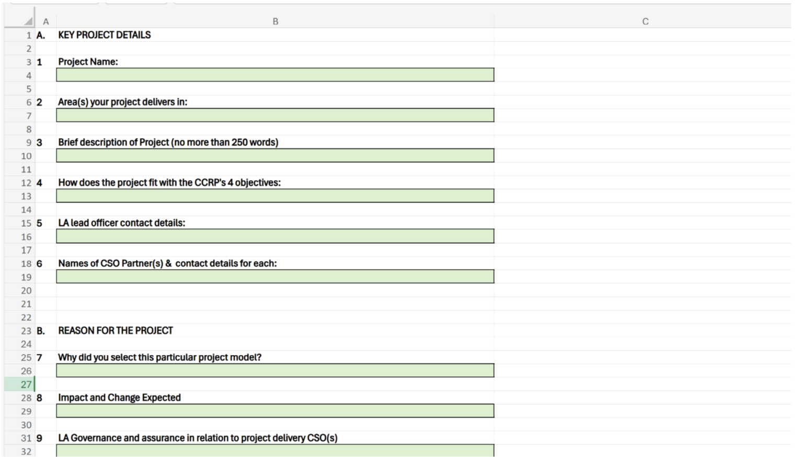Select the REASON FOR THE PROJECT heading
803x457 pixels.
(116, 330)
